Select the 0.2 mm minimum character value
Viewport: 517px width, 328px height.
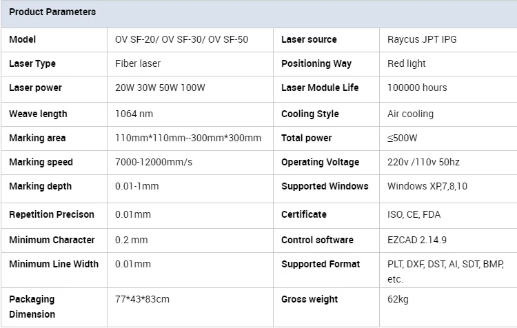(x=131, y=240)
